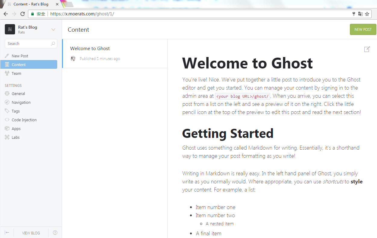Click the large 'Welcome to Ghost' preview heading
The height and width of the screenshot is (238, 377).
(248, 63)
